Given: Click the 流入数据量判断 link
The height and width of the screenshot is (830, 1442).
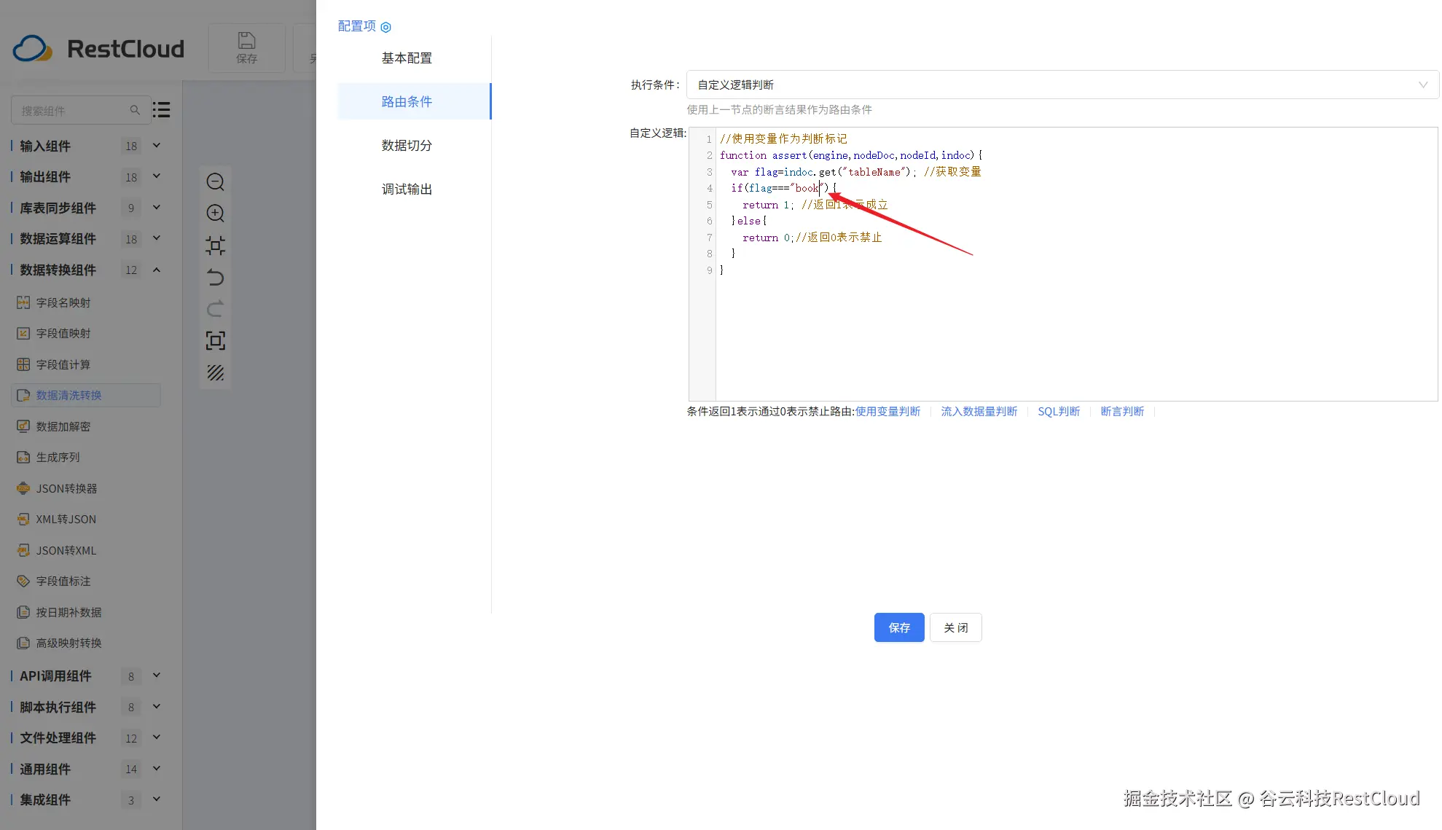Looking at the screenshot, I should tap(979, 411).
